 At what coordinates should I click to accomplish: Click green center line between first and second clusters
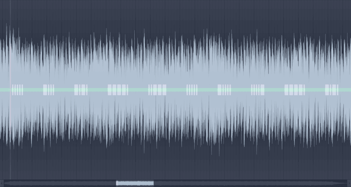click(33, 90)
